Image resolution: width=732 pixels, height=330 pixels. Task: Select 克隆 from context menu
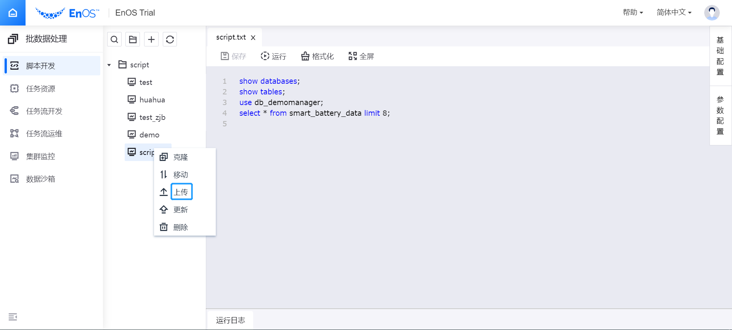tap(180, 157)
